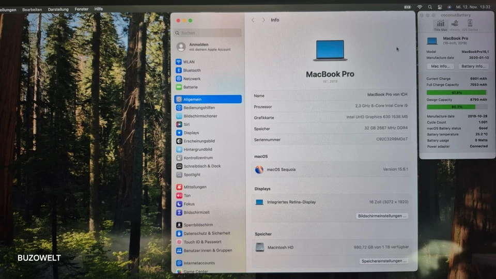Open the Darstellung menu

point(58,9)
